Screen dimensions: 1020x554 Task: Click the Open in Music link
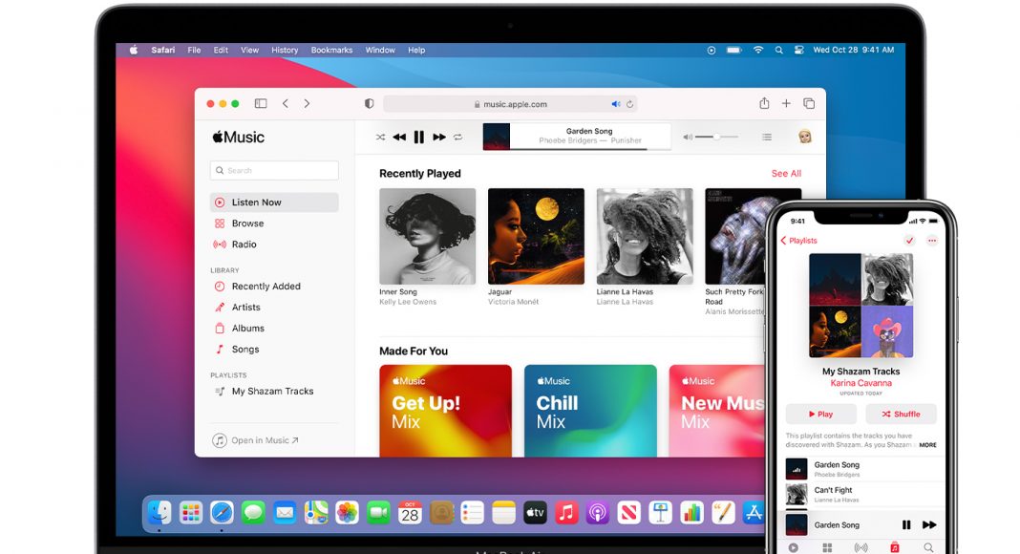click(256, 440)
